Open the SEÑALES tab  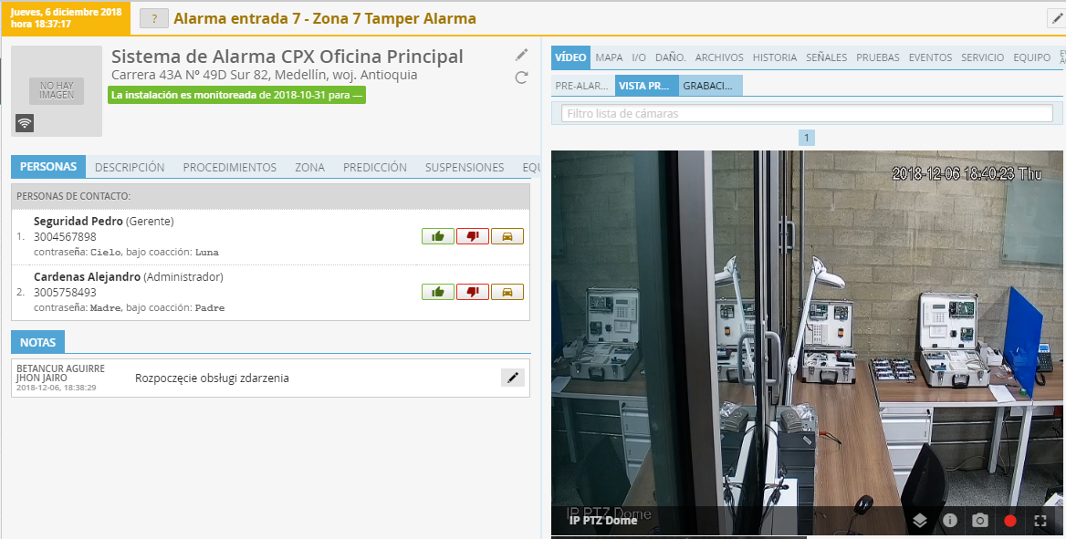[x=827, y=57]
